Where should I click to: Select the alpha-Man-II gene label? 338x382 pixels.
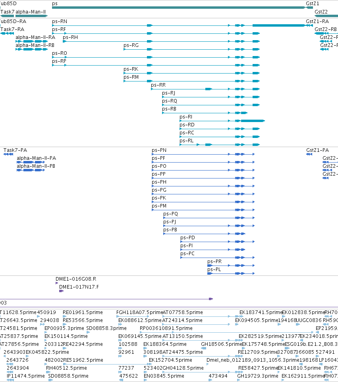[31, 12]
